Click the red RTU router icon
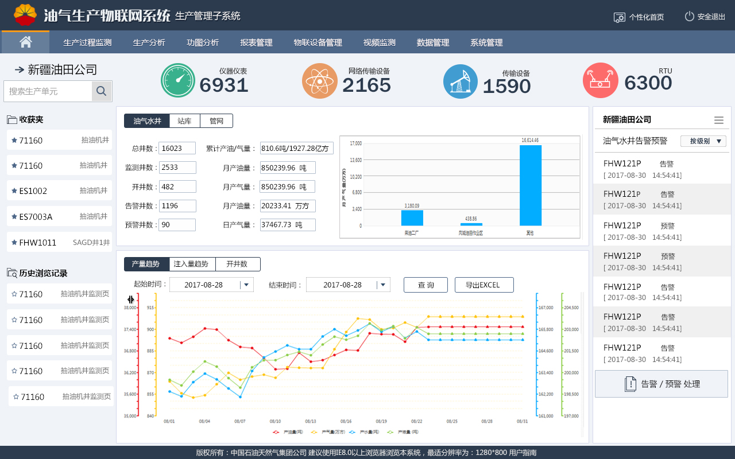The height and width of the screenshot is (459, 735). [601, 80]
